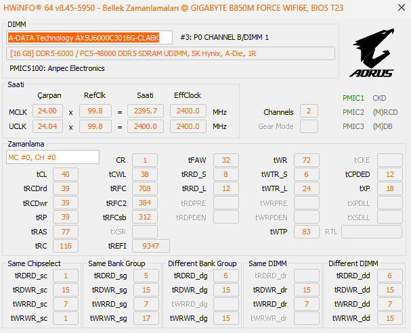
Task: Click the tRDRD_sg value 5
Action: pos(146,276)
